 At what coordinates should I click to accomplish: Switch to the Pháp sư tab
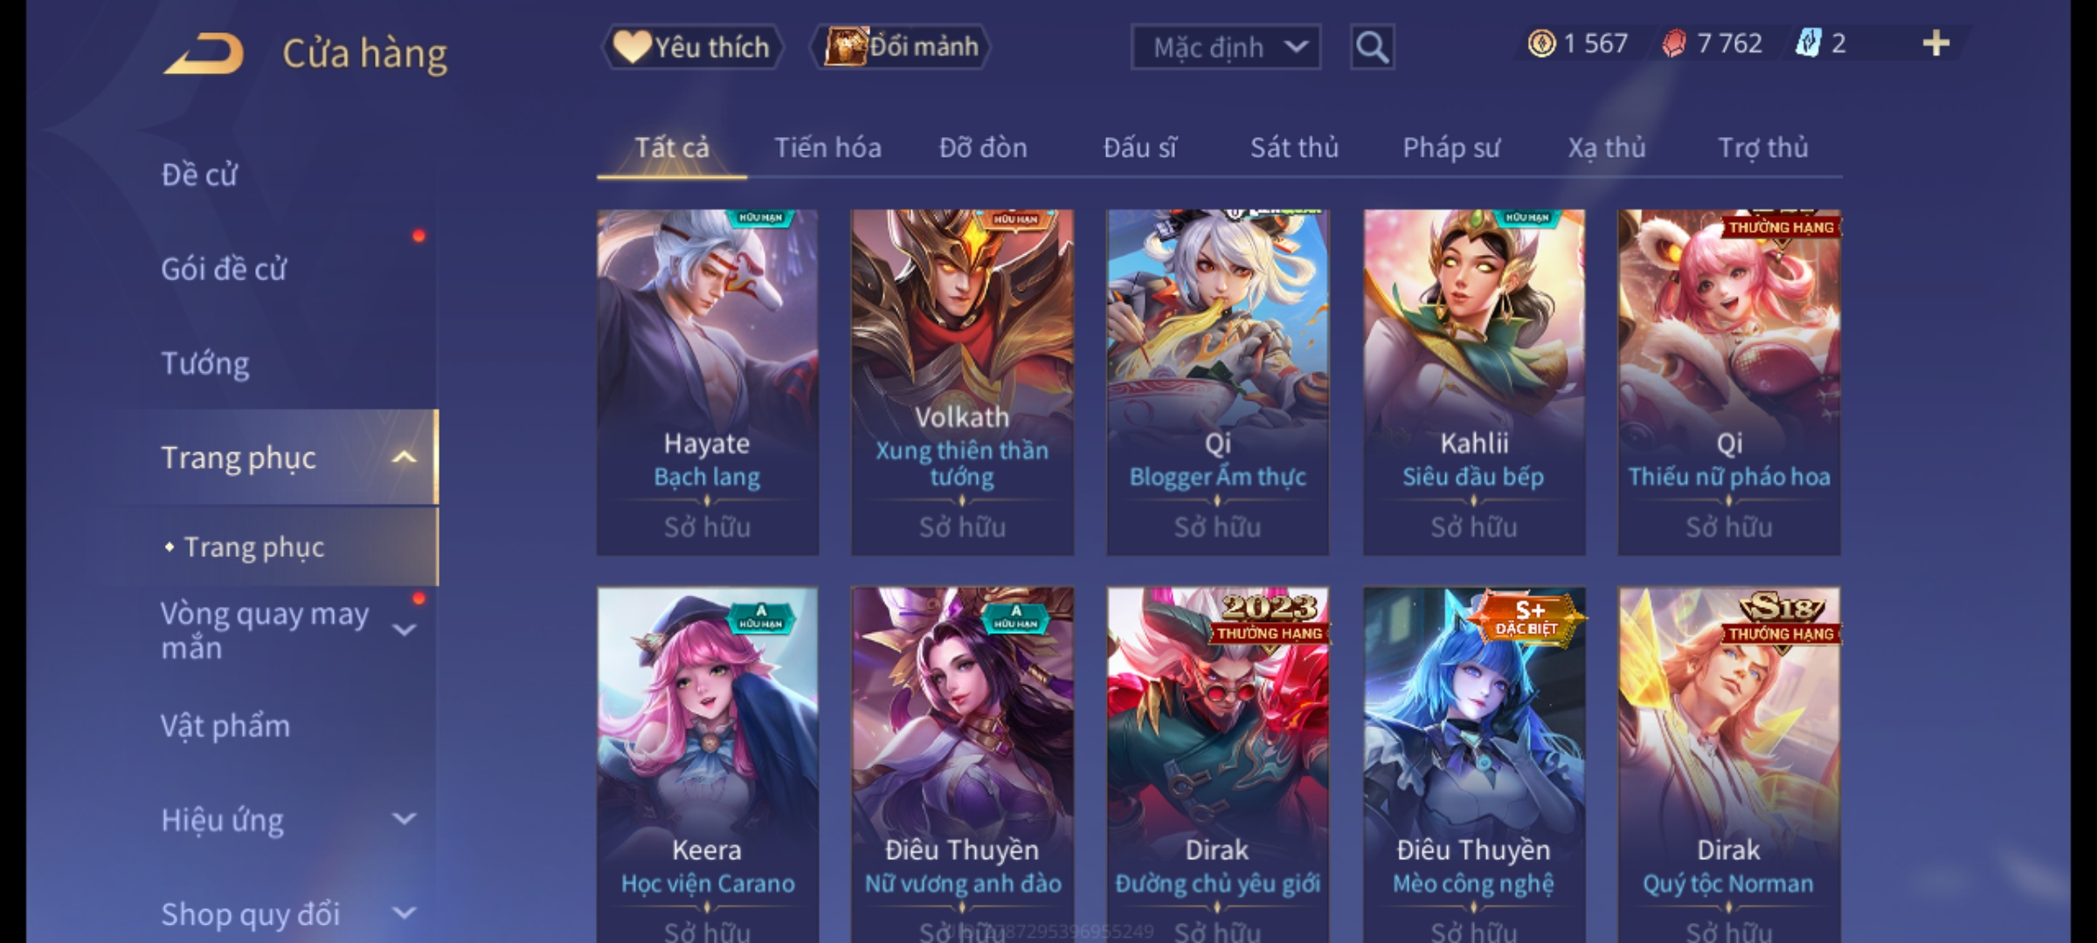1451,148
